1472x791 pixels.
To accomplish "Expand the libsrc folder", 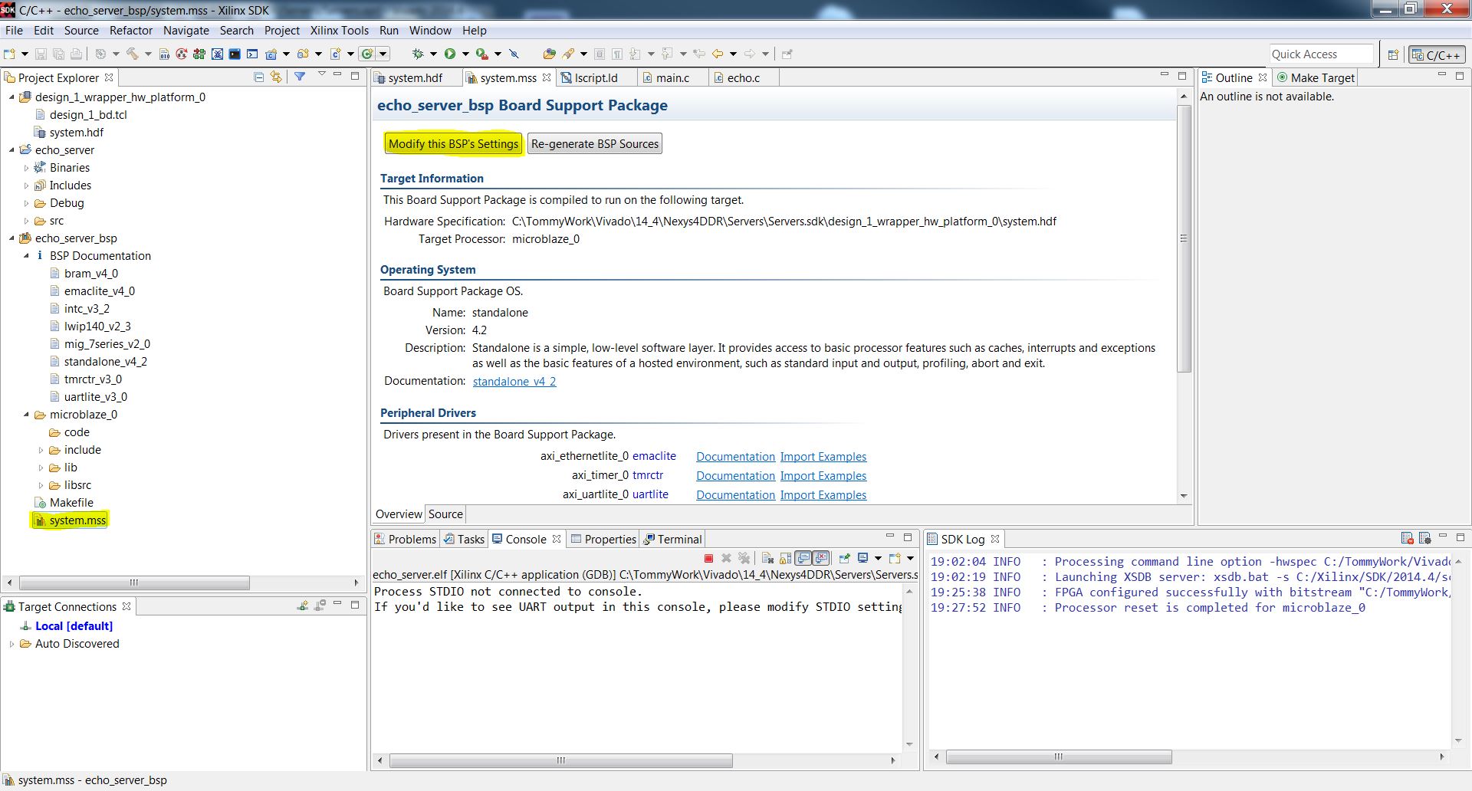I will click(41, 485).
